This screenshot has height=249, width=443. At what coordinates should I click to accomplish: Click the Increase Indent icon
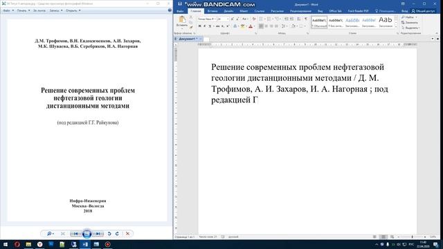291,19
